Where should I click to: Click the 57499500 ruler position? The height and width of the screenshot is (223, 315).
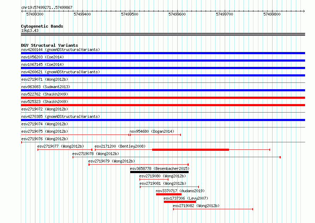coord(130,14)
